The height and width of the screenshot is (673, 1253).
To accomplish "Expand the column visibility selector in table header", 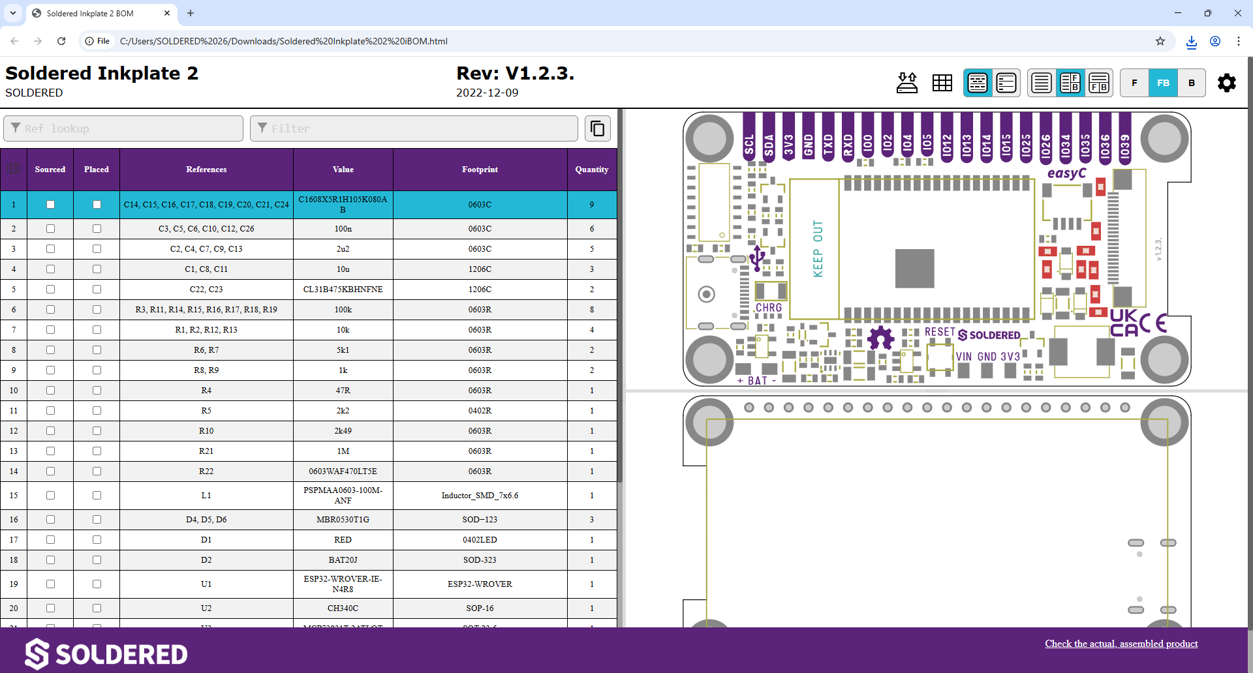I will (14, 169).
